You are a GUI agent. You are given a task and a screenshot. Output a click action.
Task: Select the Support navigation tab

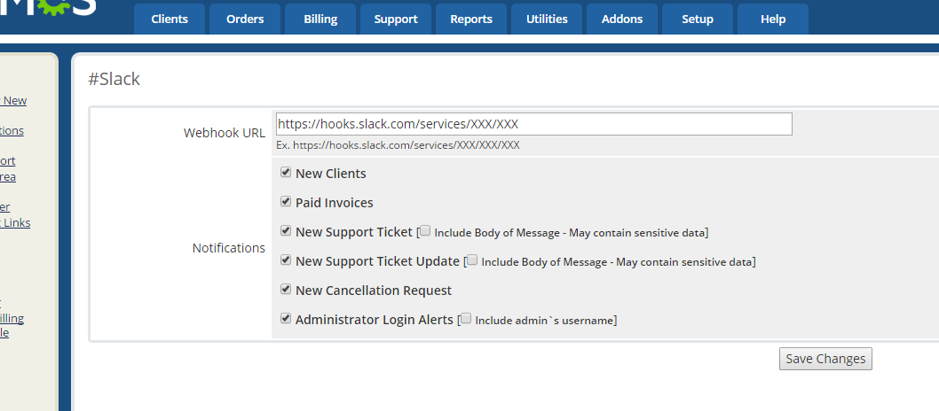pos(396,19)
